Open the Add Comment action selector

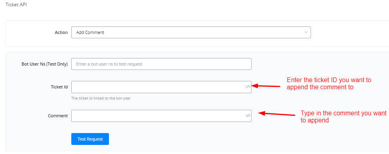tap(191, 32)
